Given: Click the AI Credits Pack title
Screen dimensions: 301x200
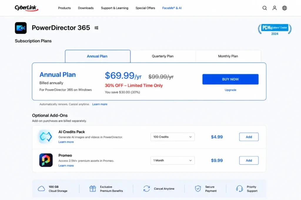Looking at the screenshot, I should point(72,132).
